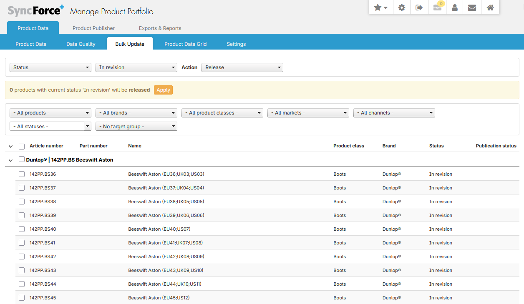Click the 'All statuses' combo box field
This screenshot has height=304, width=524.
click(47, 127)
